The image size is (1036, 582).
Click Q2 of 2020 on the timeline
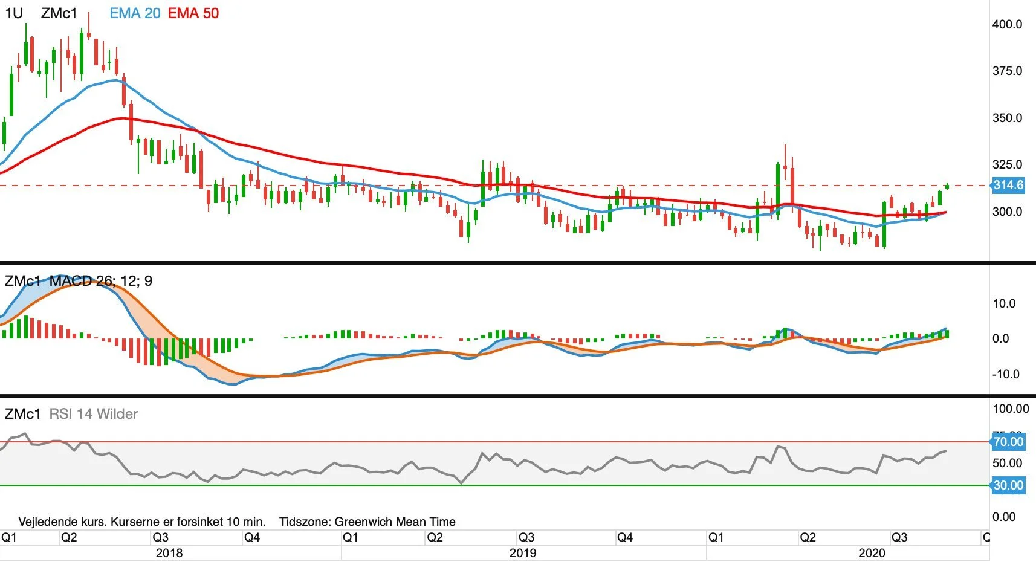808,537
